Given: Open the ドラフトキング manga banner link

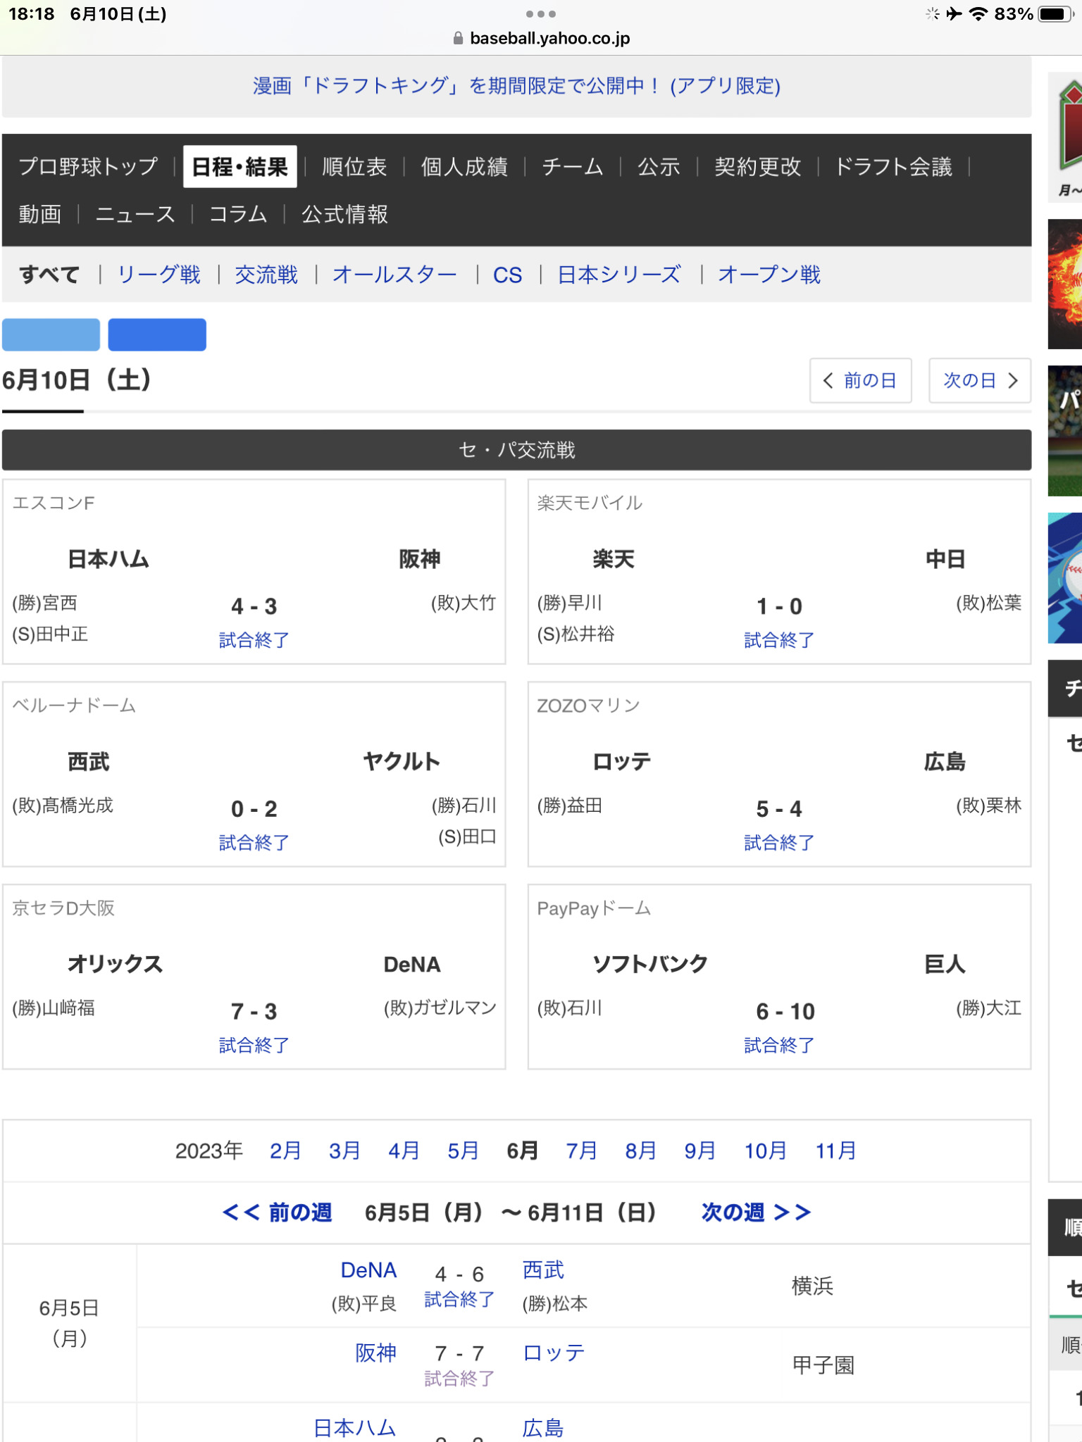Looking at the screenshot, I should [x=516, y=86].
